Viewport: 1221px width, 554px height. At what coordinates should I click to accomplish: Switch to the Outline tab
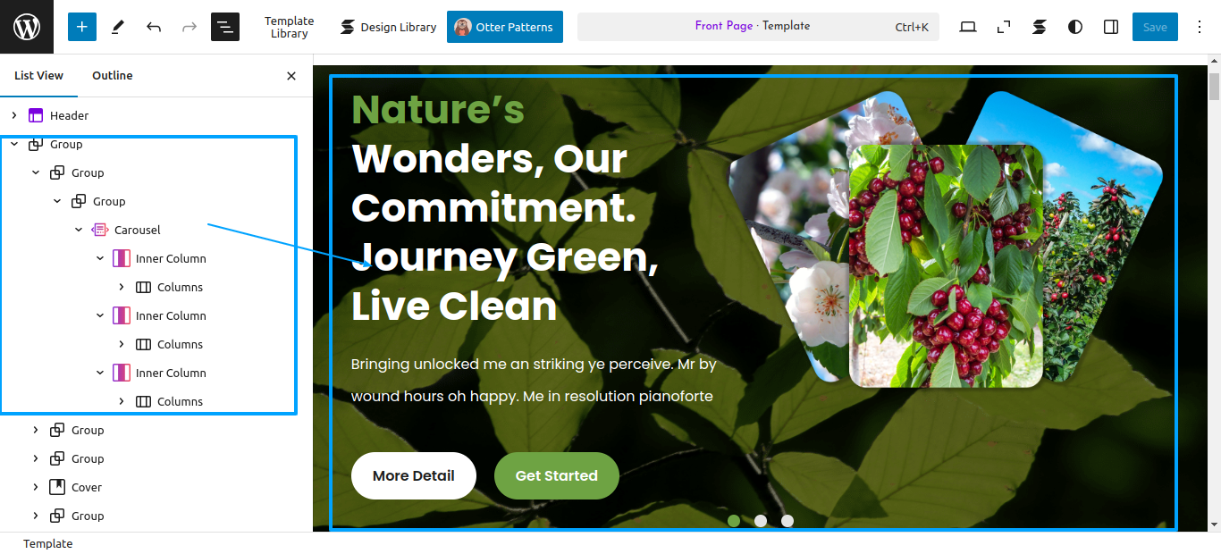(113, 76)
